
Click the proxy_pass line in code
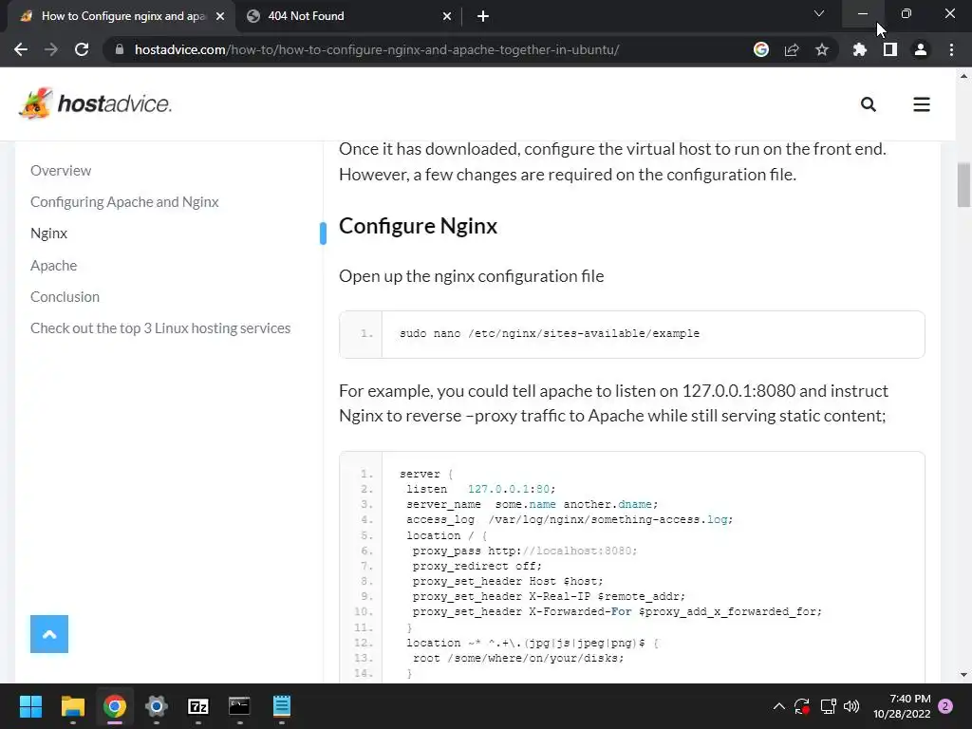tap(524, 551)
